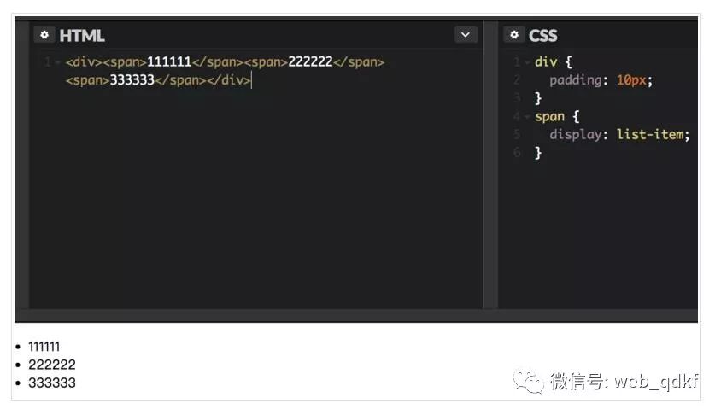Fold the CSS div rule at line 1
Image resolution: width=721 pixels, height=415 pixels.
pos(527,62)
